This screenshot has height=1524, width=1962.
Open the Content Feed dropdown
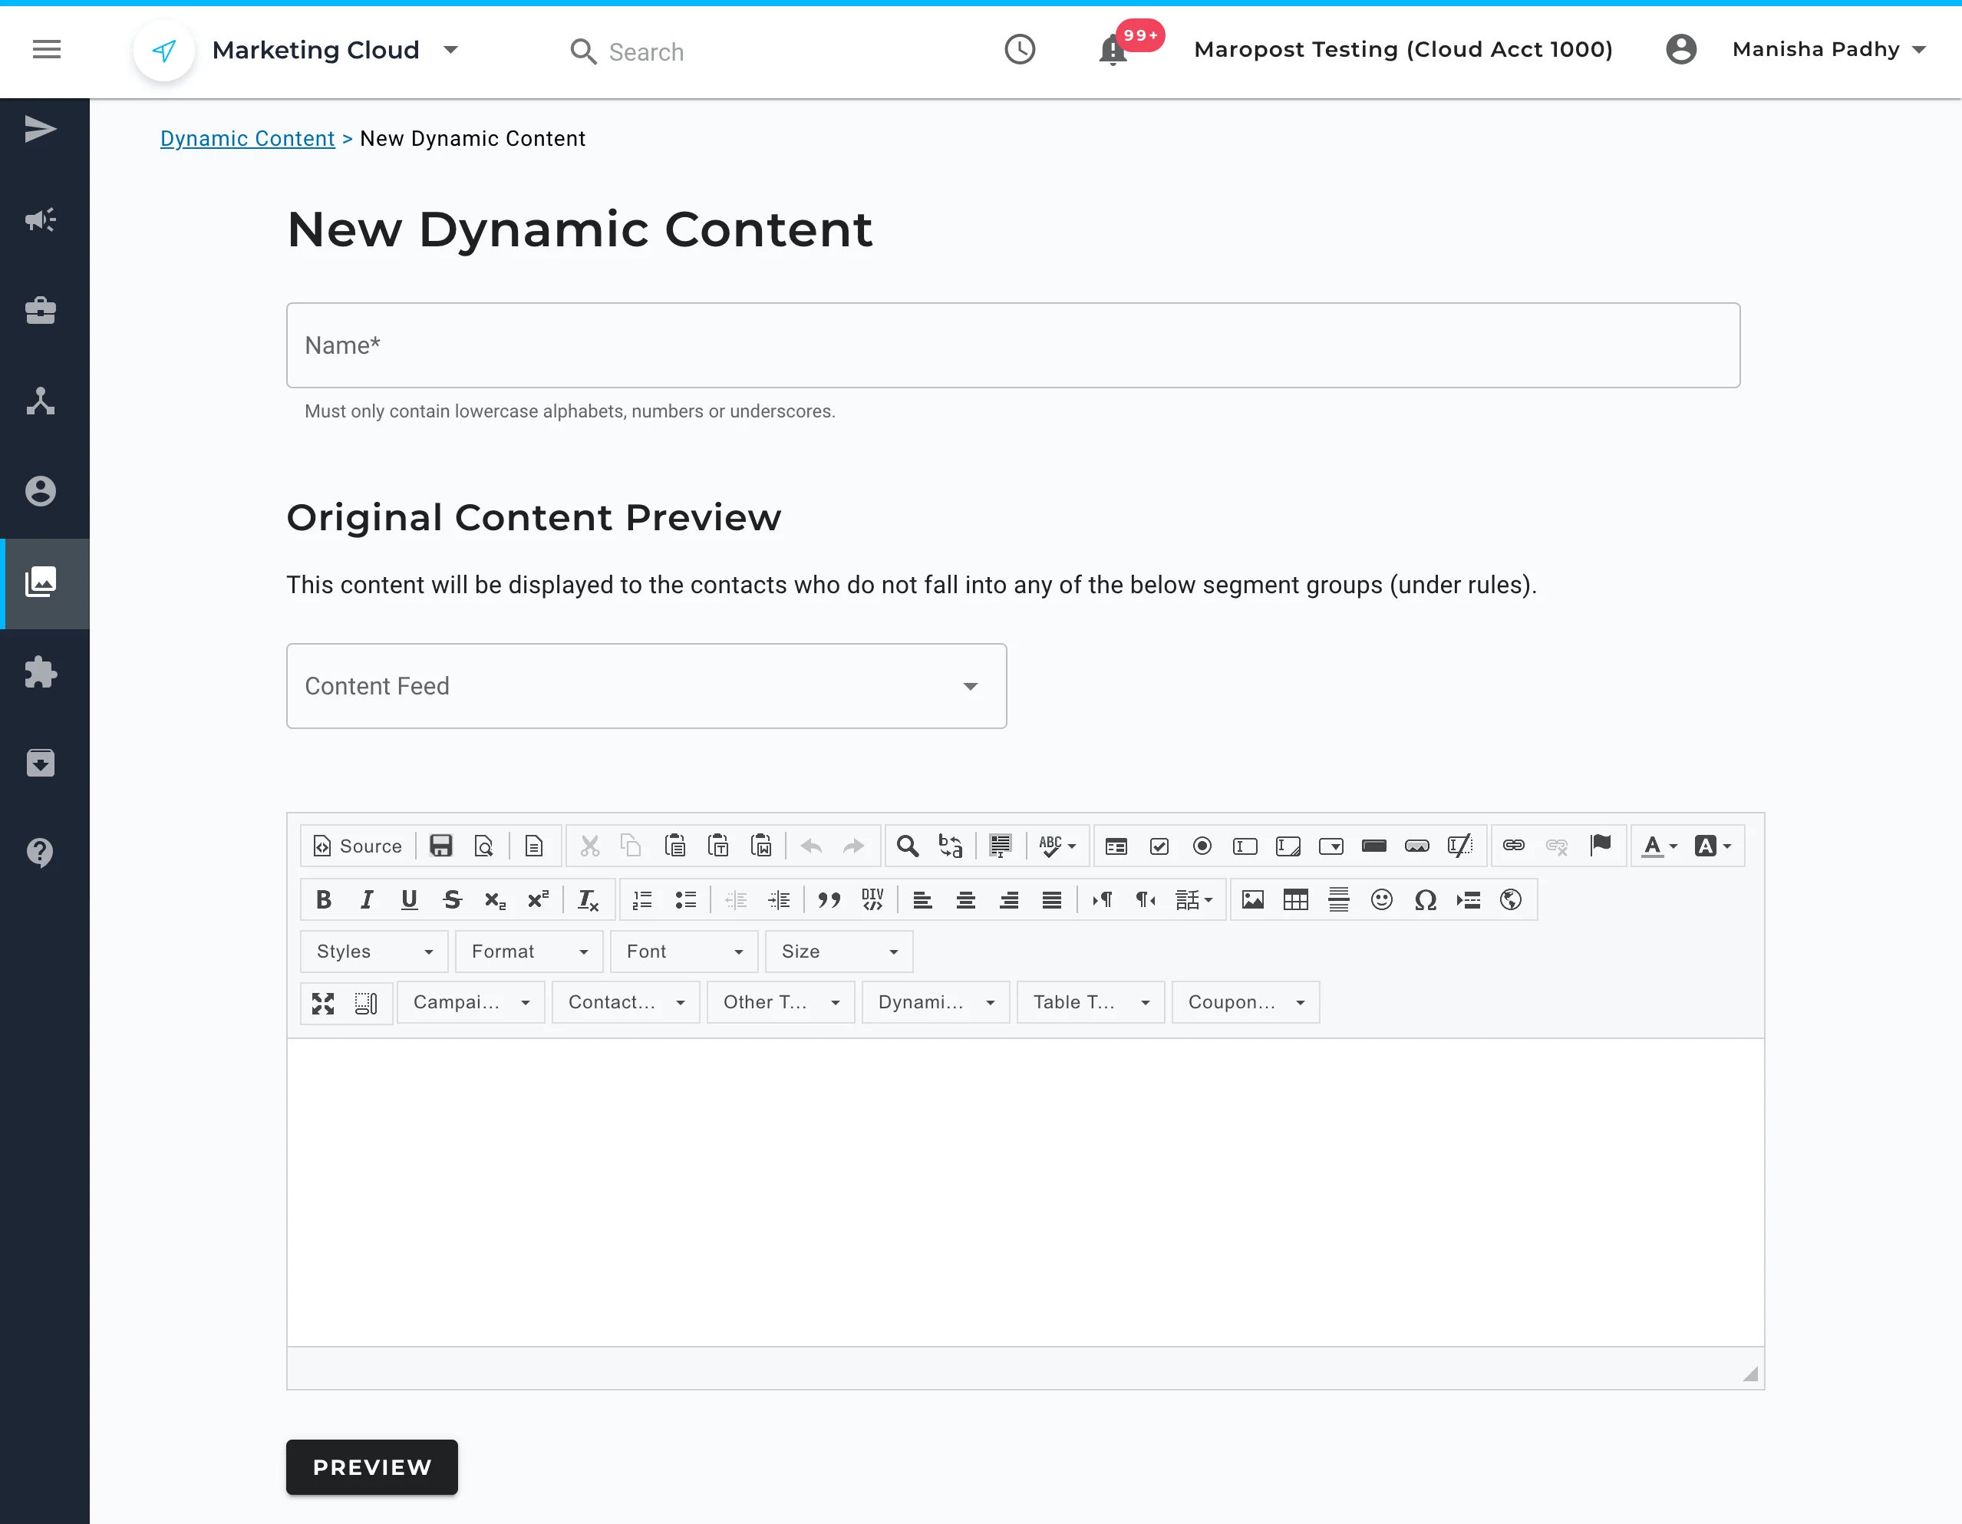pyautogui.click(x=646, y=685)
